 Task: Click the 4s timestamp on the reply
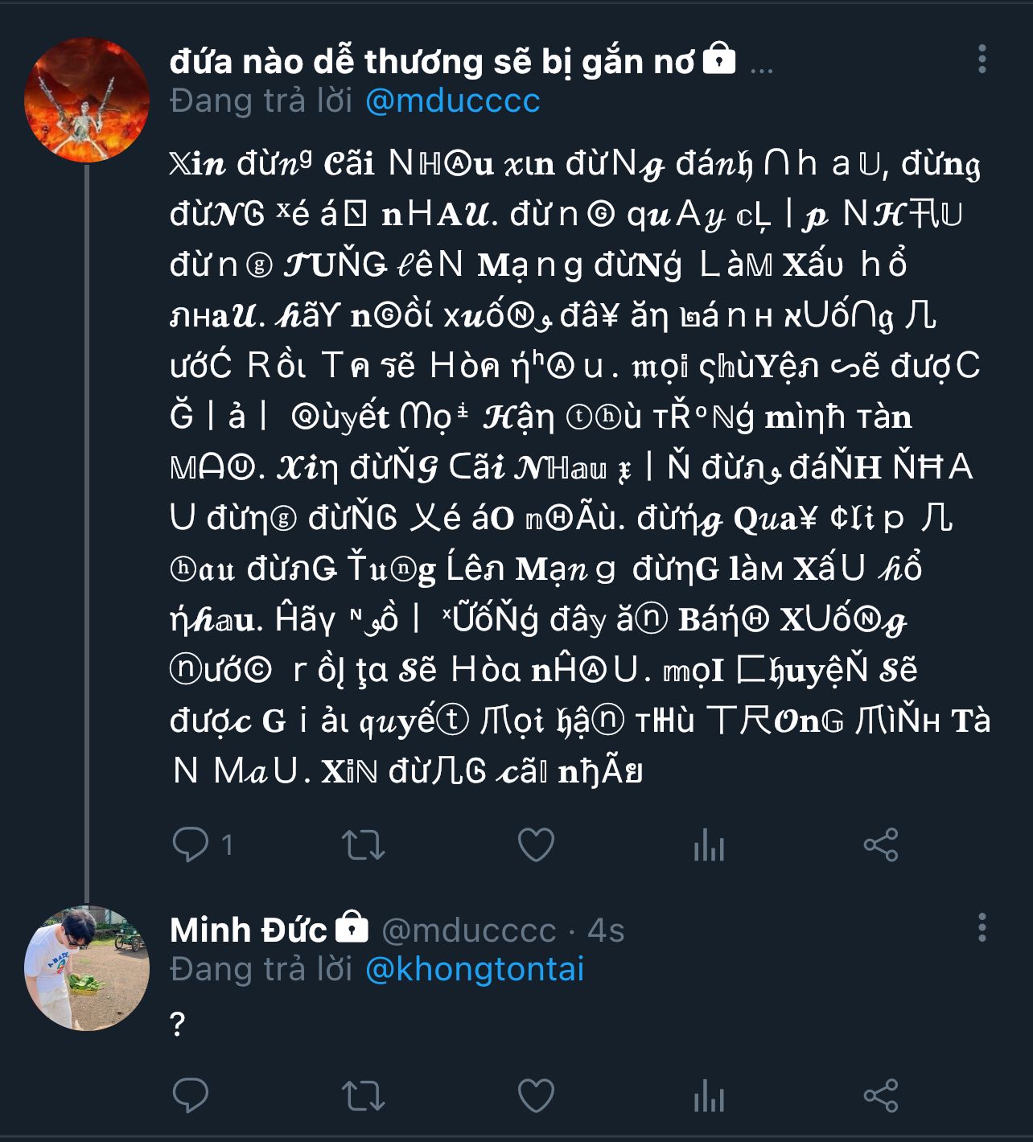606,930
